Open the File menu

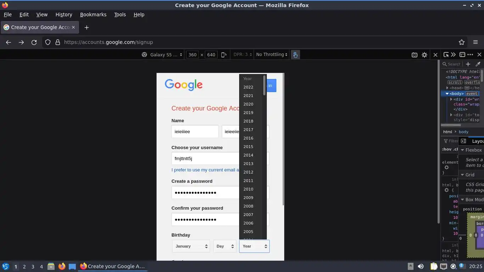(7, 15)
